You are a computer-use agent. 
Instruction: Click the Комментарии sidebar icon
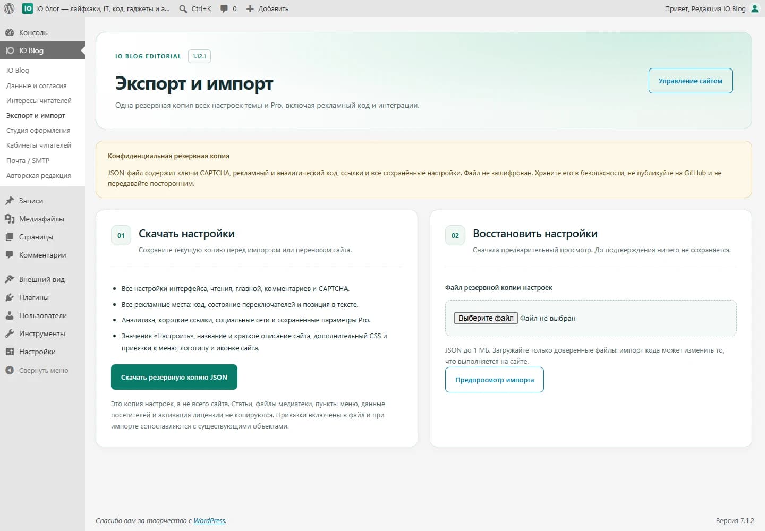[x=10, y=255]
